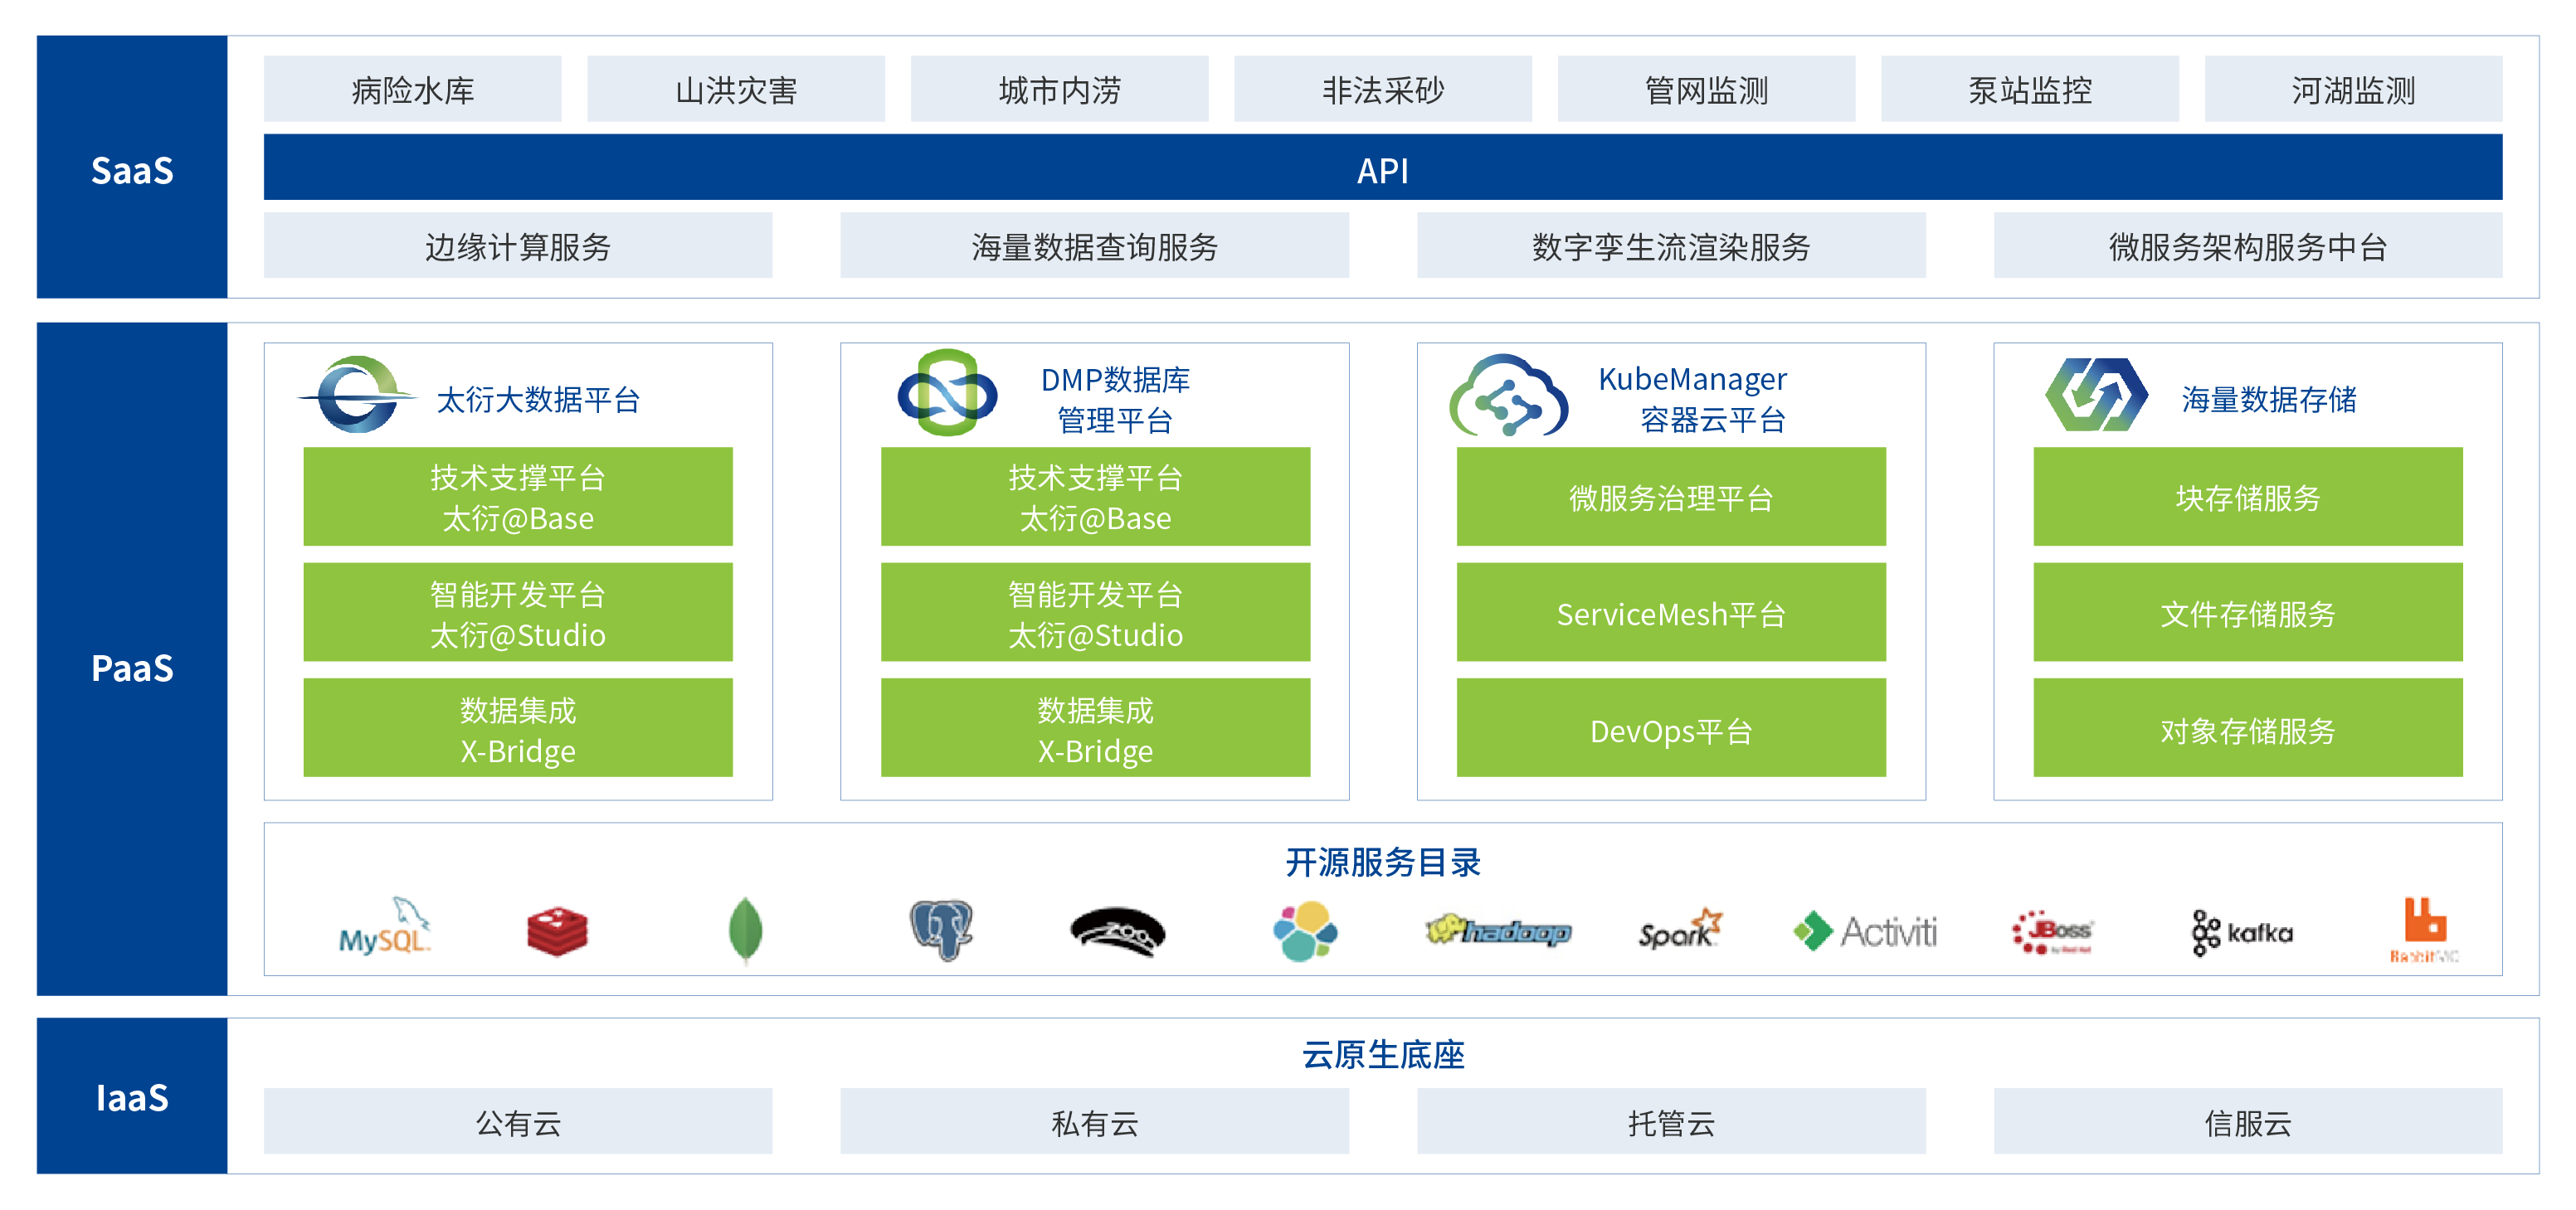Choose the 托管云 option
This screenshot has height=1210, width=2576.
point(1671,1121)
